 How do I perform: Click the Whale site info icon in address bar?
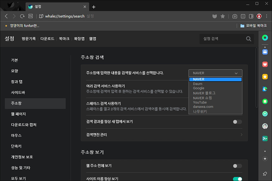41,16
